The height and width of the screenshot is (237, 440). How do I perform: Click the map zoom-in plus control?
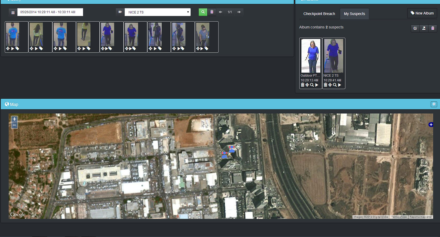pyautogui.click(x=14, y=119)
